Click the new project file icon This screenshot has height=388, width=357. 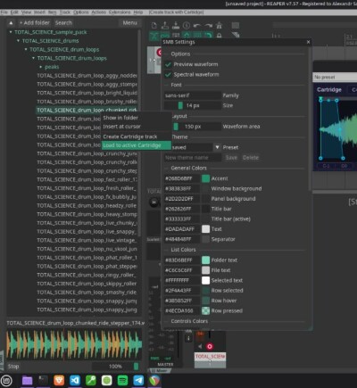pyautogui.click(x=154, y=26)
